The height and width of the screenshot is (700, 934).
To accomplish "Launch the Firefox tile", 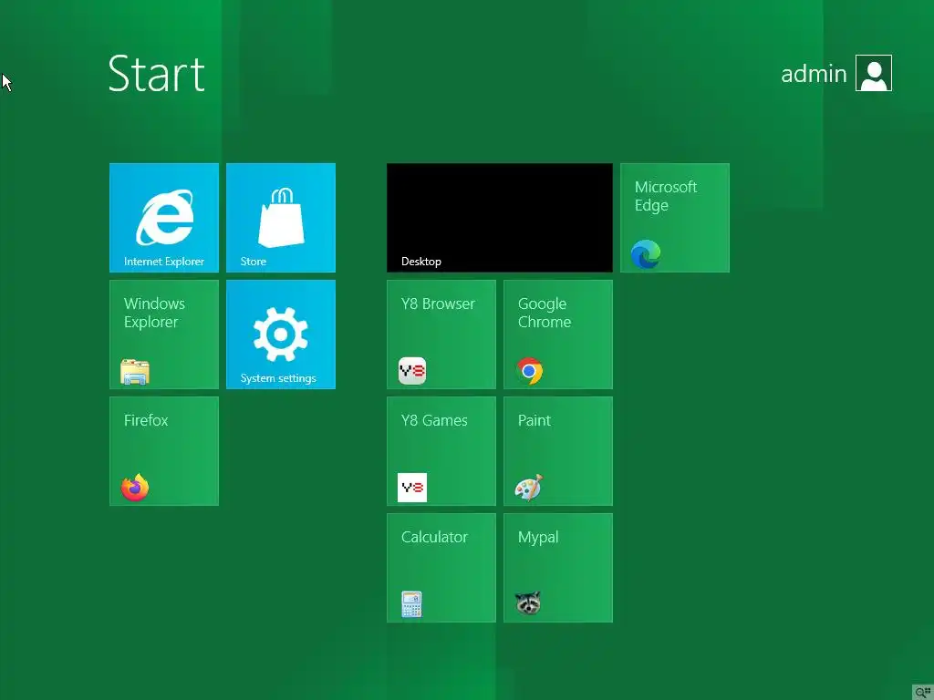I will (164, 450).
